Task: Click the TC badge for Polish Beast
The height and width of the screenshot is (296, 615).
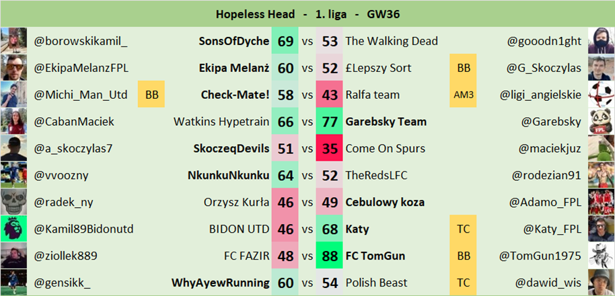Action: click(x=463, y=283)
